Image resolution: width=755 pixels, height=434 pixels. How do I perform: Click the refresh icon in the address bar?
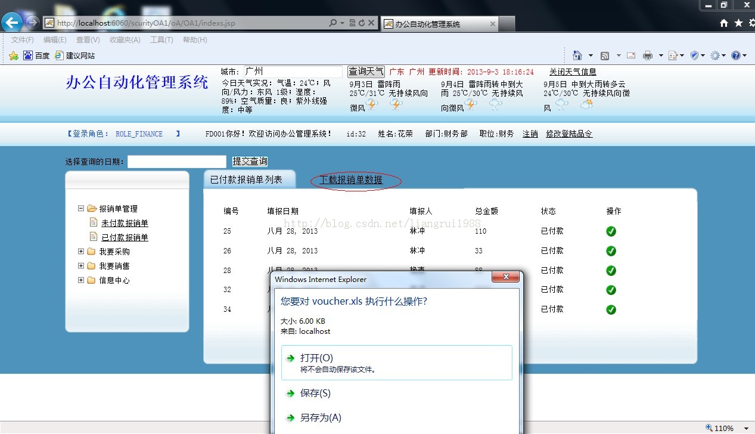point(362,23)
